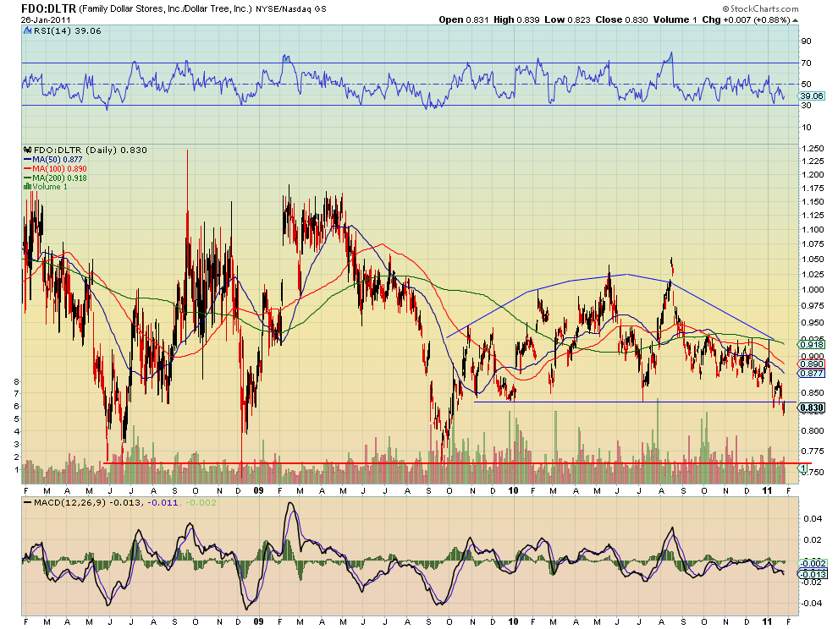
Task: Click the 39.06 RSI value tag
Action: pyautogui.click(x=812, y=96)
